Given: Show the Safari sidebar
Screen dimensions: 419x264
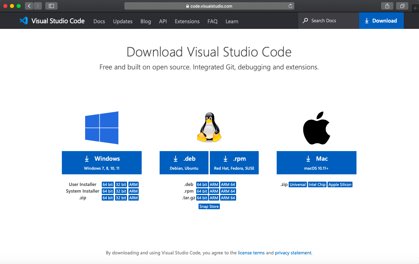Looking at the screenshot, I should pos(51,6).
